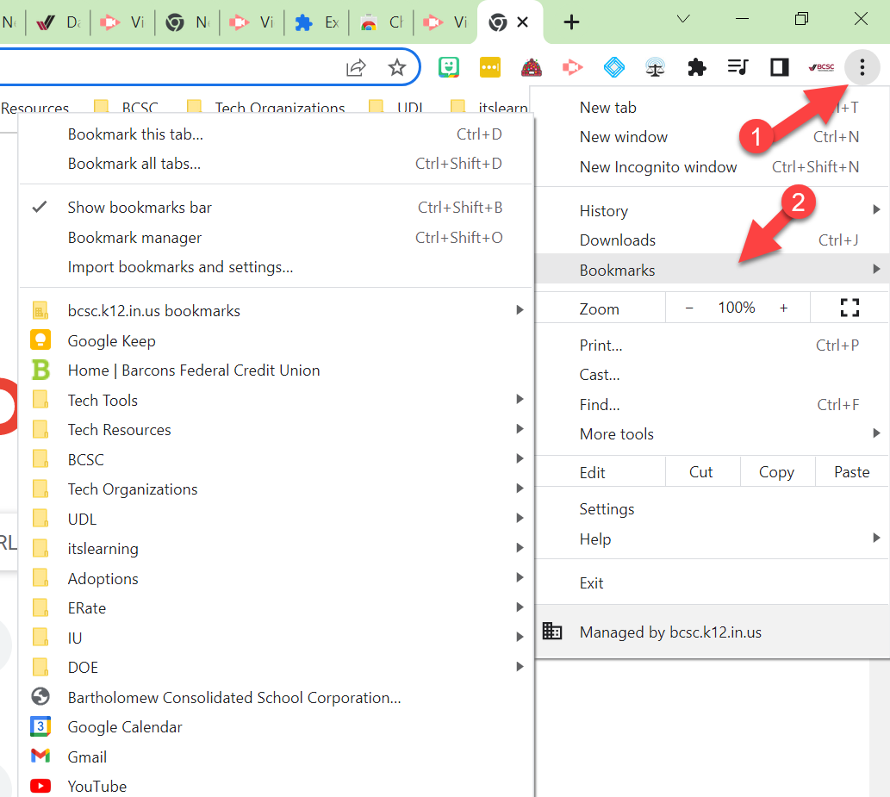Click the Copy button in Edit row

coord(777,472)
